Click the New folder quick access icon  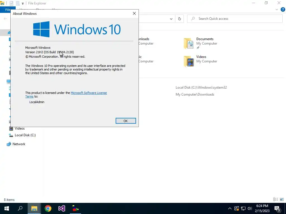[x=18, y=3]
